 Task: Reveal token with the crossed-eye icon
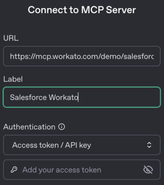[148, 170]
